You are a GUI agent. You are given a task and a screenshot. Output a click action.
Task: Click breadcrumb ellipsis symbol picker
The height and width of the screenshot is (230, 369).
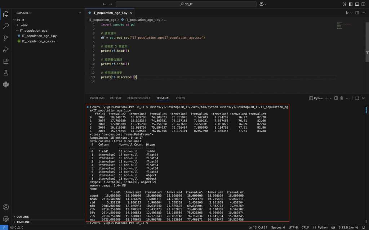pyautogui.click(x=165, y=20)
